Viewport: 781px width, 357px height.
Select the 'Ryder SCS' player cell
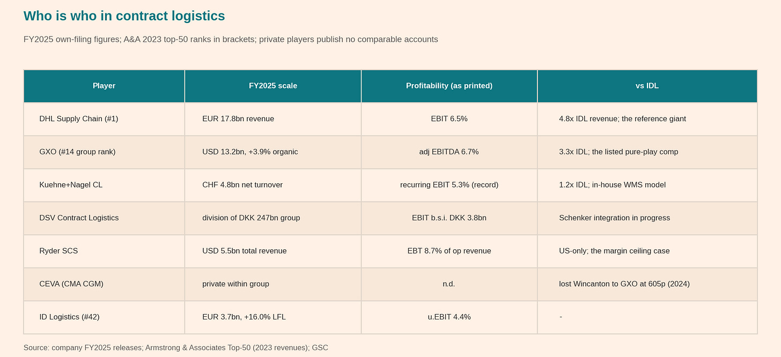(104, 251)
